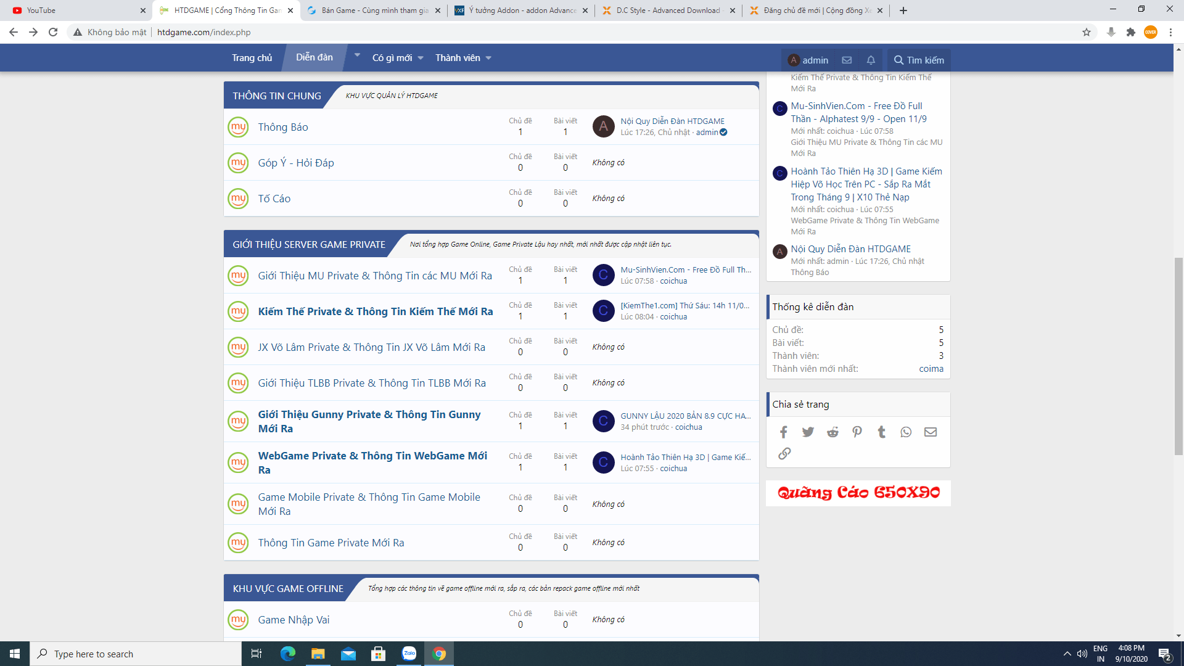The width and height of the screenshot is (1184, 666).
Task: Open Windows Start menu
Action: [15, 654]
